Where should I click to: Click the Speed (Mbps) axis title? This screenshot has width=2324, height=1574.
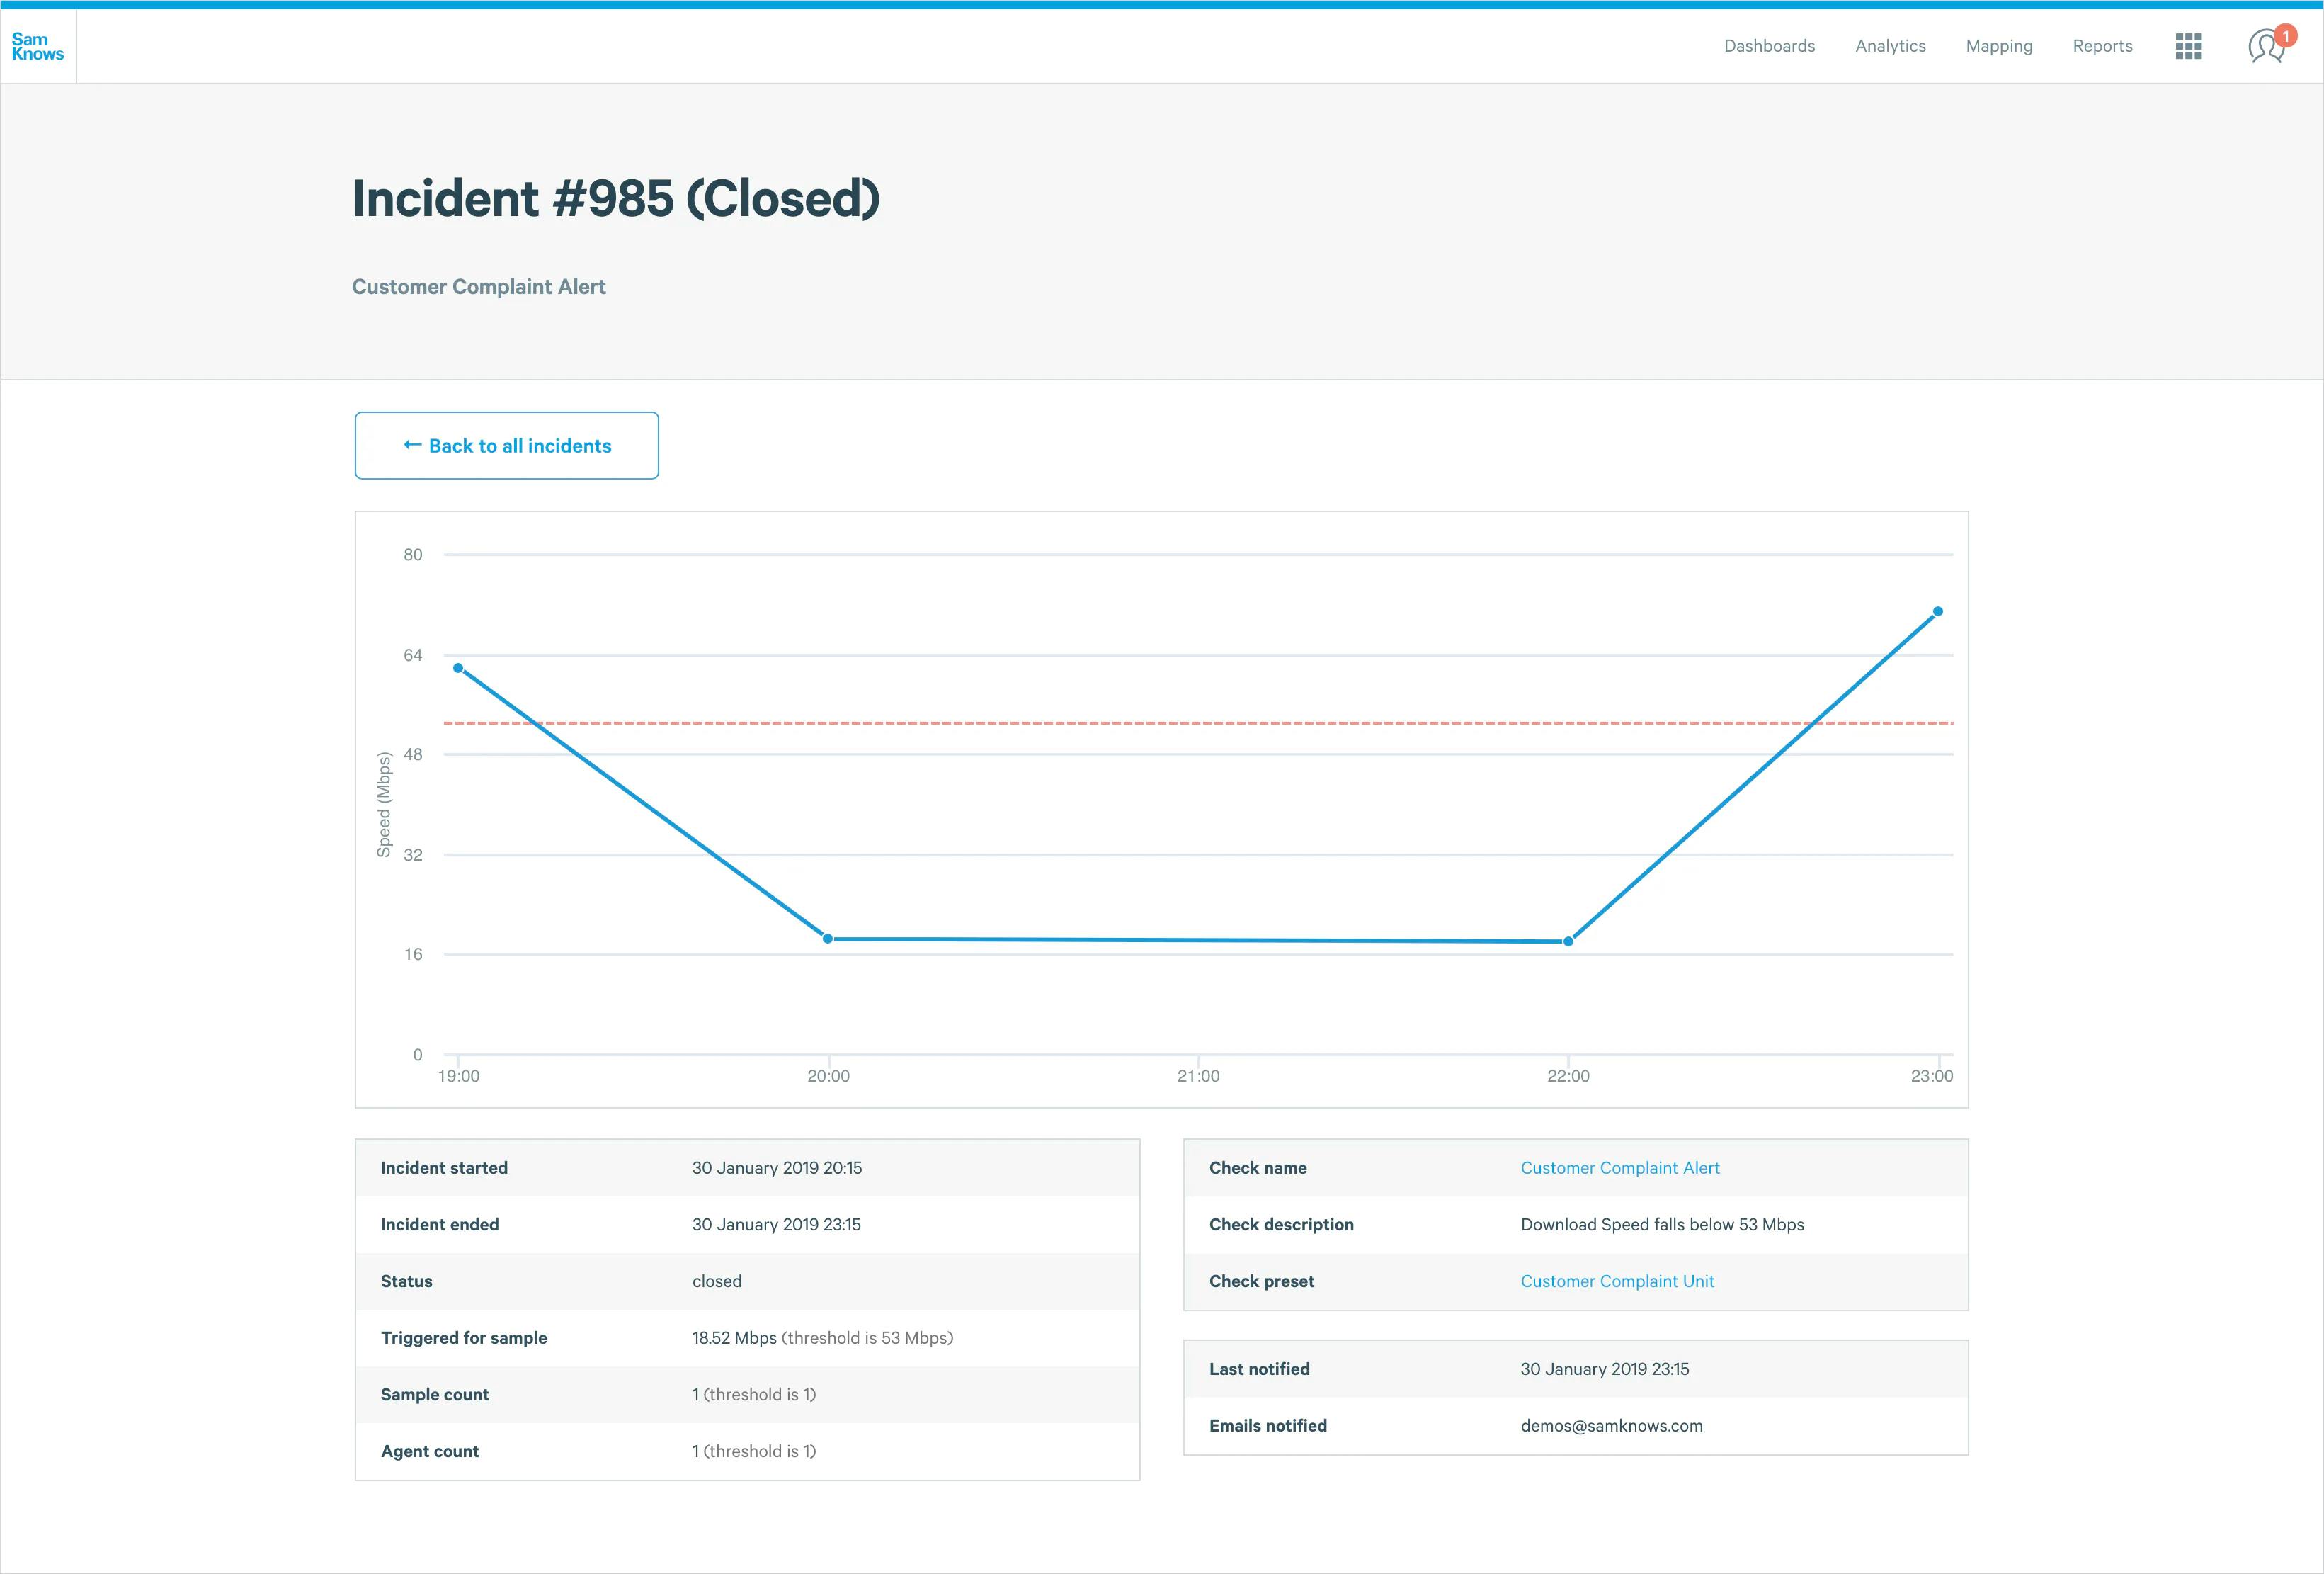(384, 805)
